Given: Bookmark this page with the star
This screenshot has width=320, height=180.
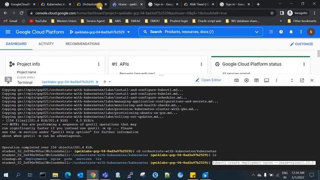Looking at the screenshot, I should (x=272, y=13).
